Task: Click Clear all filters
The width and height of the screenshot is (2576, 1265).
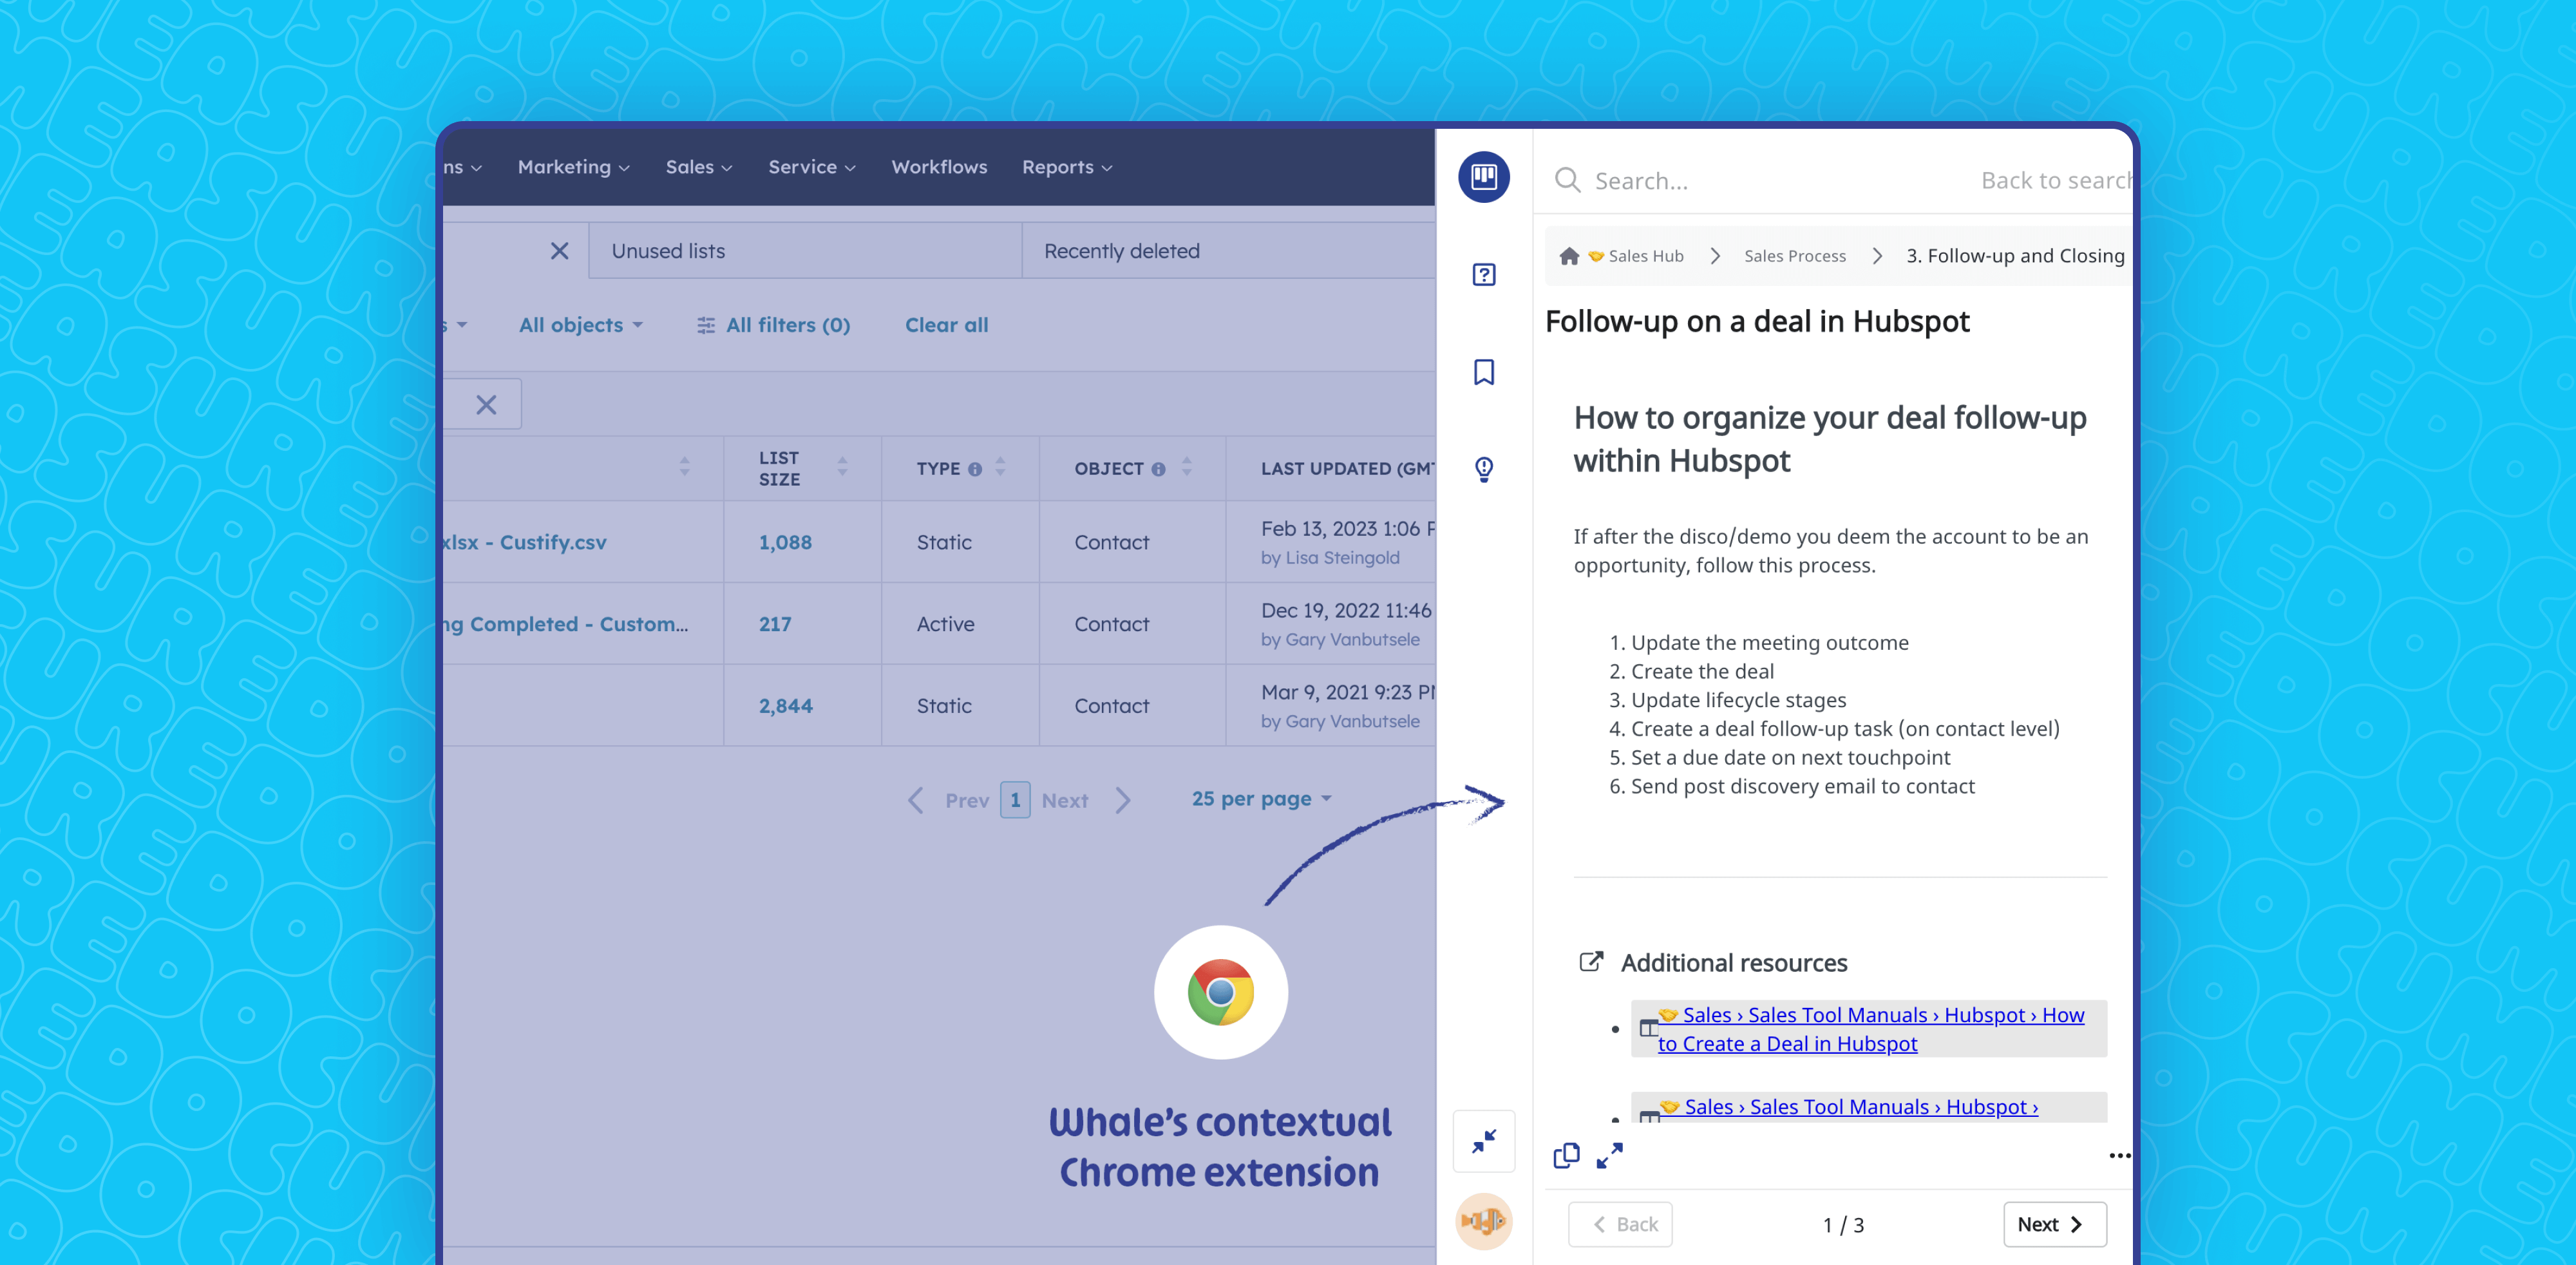Action: (x=946, y=325)
